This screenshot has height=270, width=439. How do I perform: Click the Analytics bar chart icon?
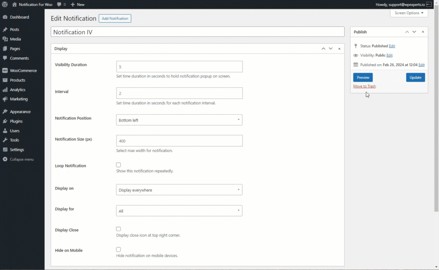tap(5, 90)
